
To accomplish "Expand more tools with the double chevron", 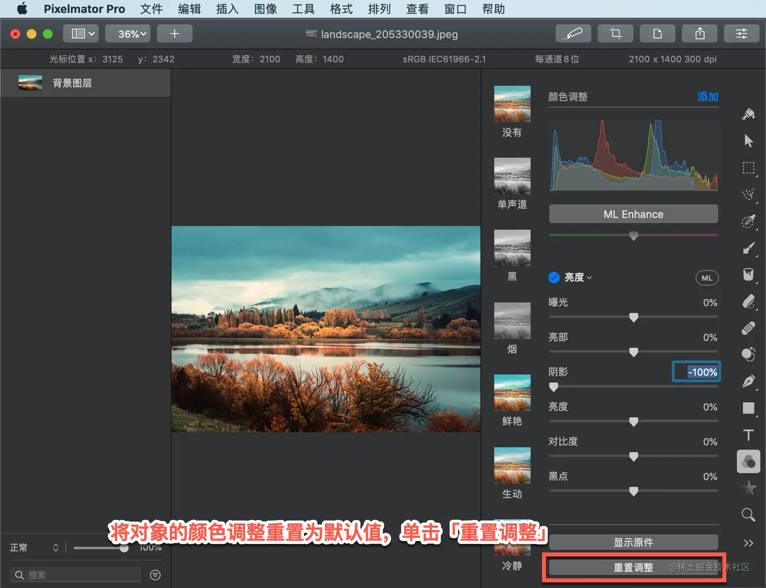I will pyautogui.click(x=748, y=543).
